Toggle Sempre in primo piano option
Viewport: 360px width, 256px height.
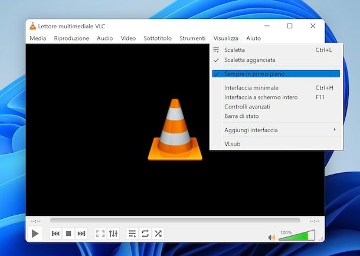(x=276, y=74)
